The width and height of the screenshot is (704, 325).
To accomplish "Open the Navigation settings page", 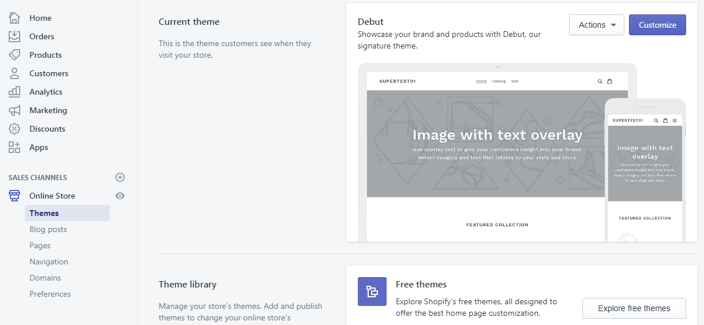I will (49, 262).
